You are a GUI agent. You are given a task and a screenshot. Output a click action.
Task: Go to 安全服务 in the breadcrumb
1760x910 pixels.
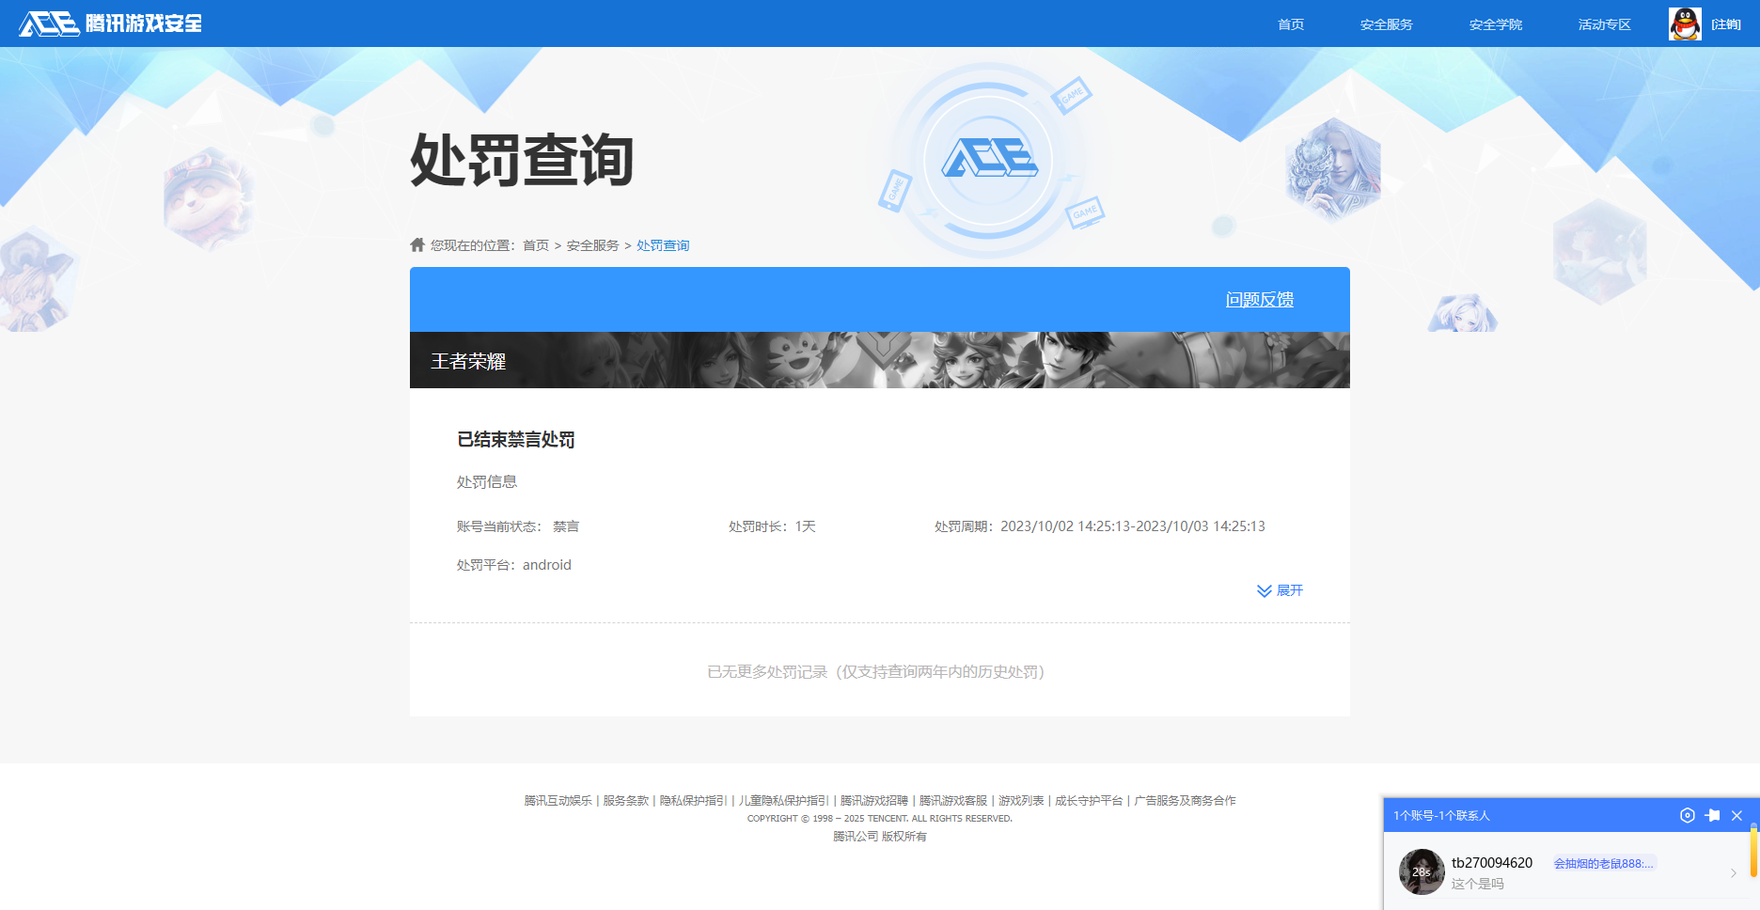(592, 245)
